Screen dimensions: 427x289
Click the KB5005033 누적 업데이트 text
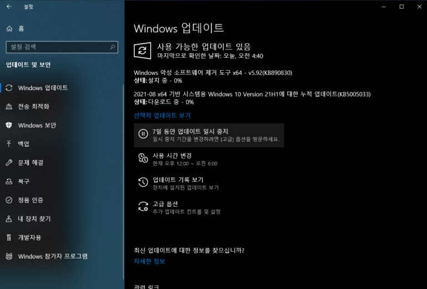[252, 94]
